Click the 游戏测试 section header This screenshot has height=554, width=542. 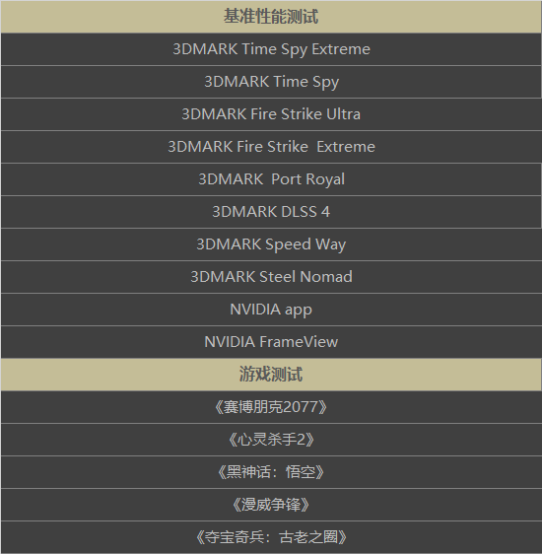tap(271, 375)
